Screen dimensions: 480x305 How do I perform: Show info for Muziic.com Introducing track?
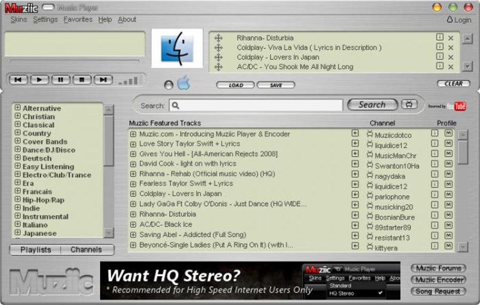[x=434, y=133]
